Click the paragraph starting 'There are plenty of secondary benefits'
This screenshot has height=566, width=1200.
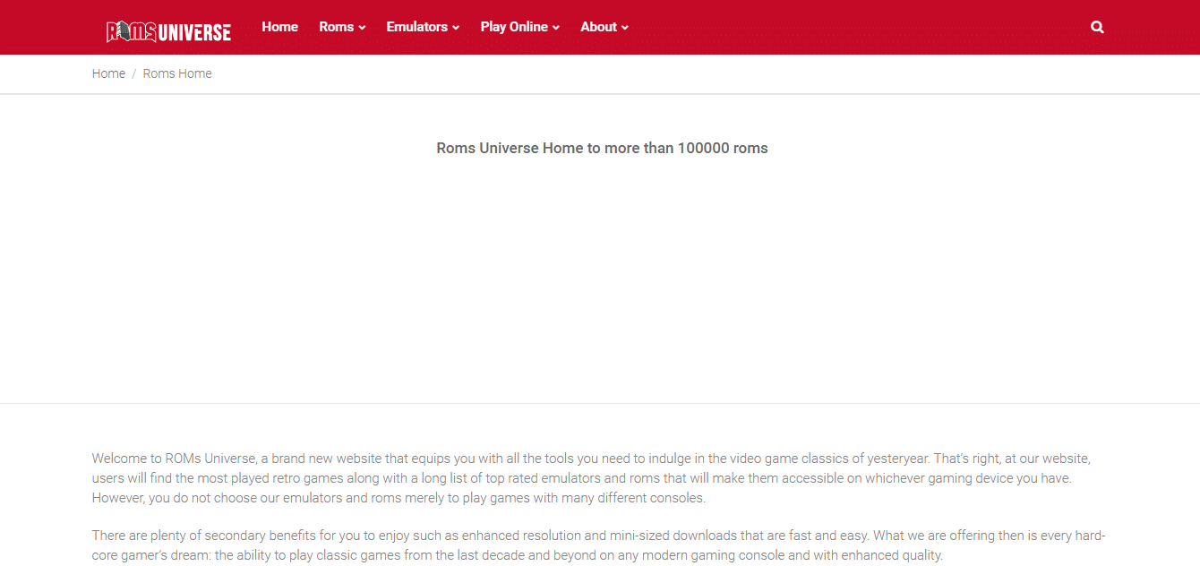(599, 545)
